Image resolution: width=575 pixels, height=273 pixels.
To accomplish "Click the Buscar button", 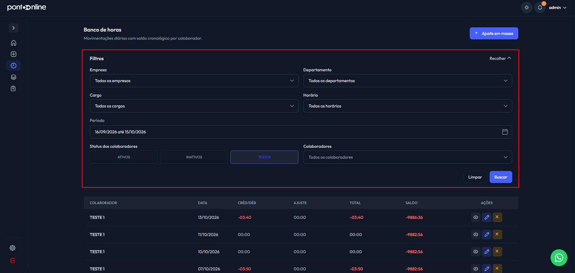I will click(x=501, y=177).
